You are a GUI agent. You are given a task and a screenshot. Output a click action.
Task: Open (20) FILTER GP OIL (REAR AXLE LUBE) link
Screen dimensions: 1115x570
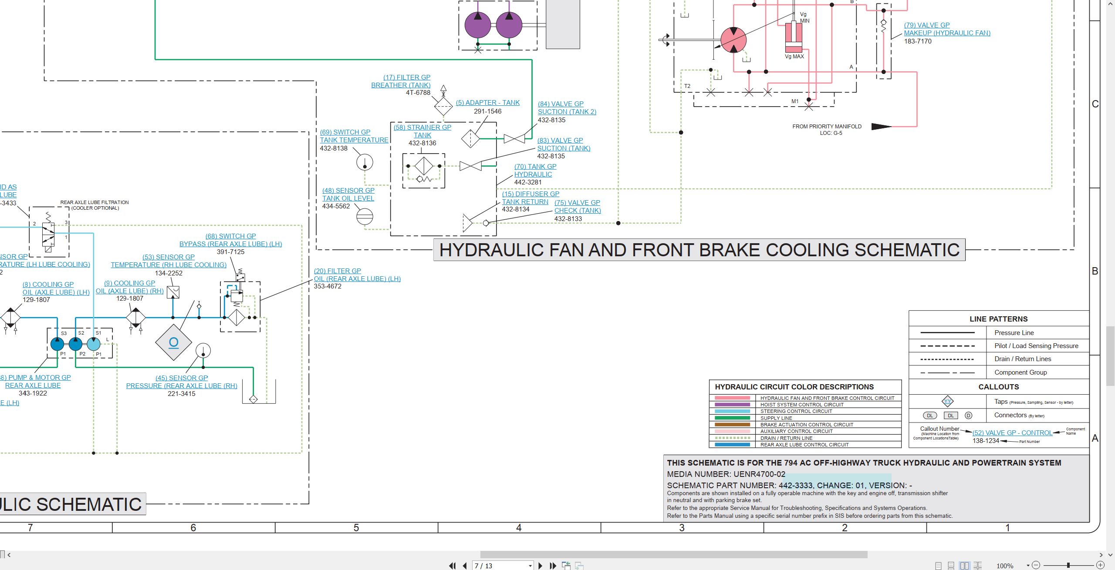click(x=357, y=275)
